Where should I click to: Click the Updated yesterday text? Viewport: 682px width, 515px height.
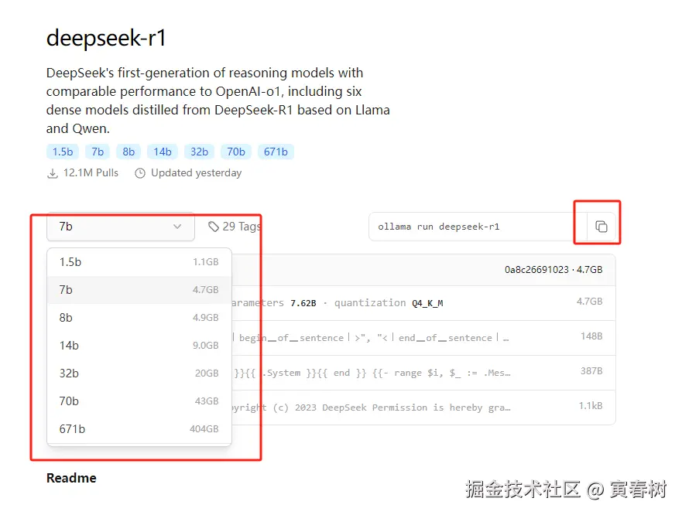click(x=196, y=173)
